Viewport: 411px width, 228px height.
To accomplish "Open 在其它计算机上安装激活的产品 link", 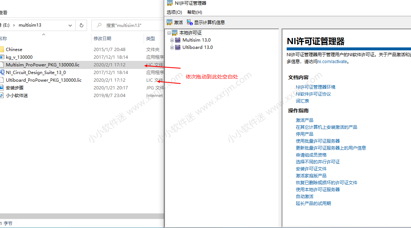I will (x=326, y=127).
